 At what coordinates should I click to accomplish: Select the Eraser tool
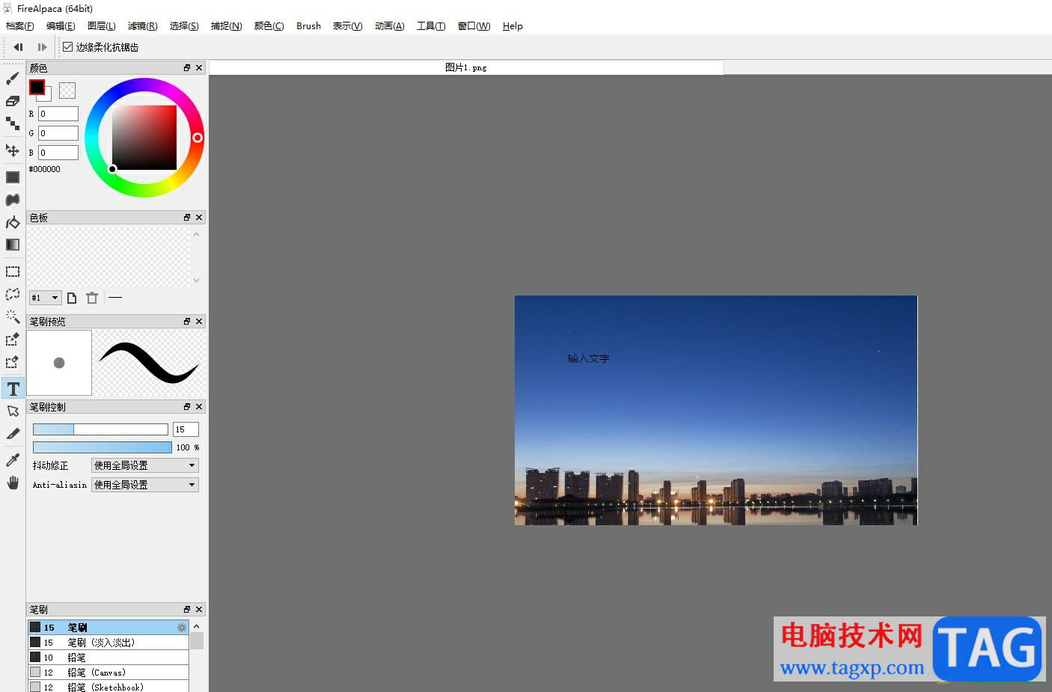coord(13,101)
